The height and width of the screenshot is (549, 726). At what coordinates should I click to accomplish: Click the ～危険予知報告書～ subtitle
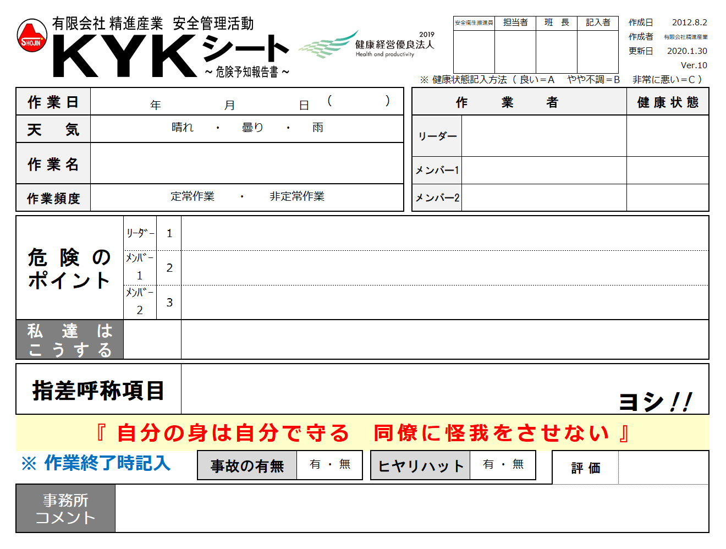click(247, 72)
